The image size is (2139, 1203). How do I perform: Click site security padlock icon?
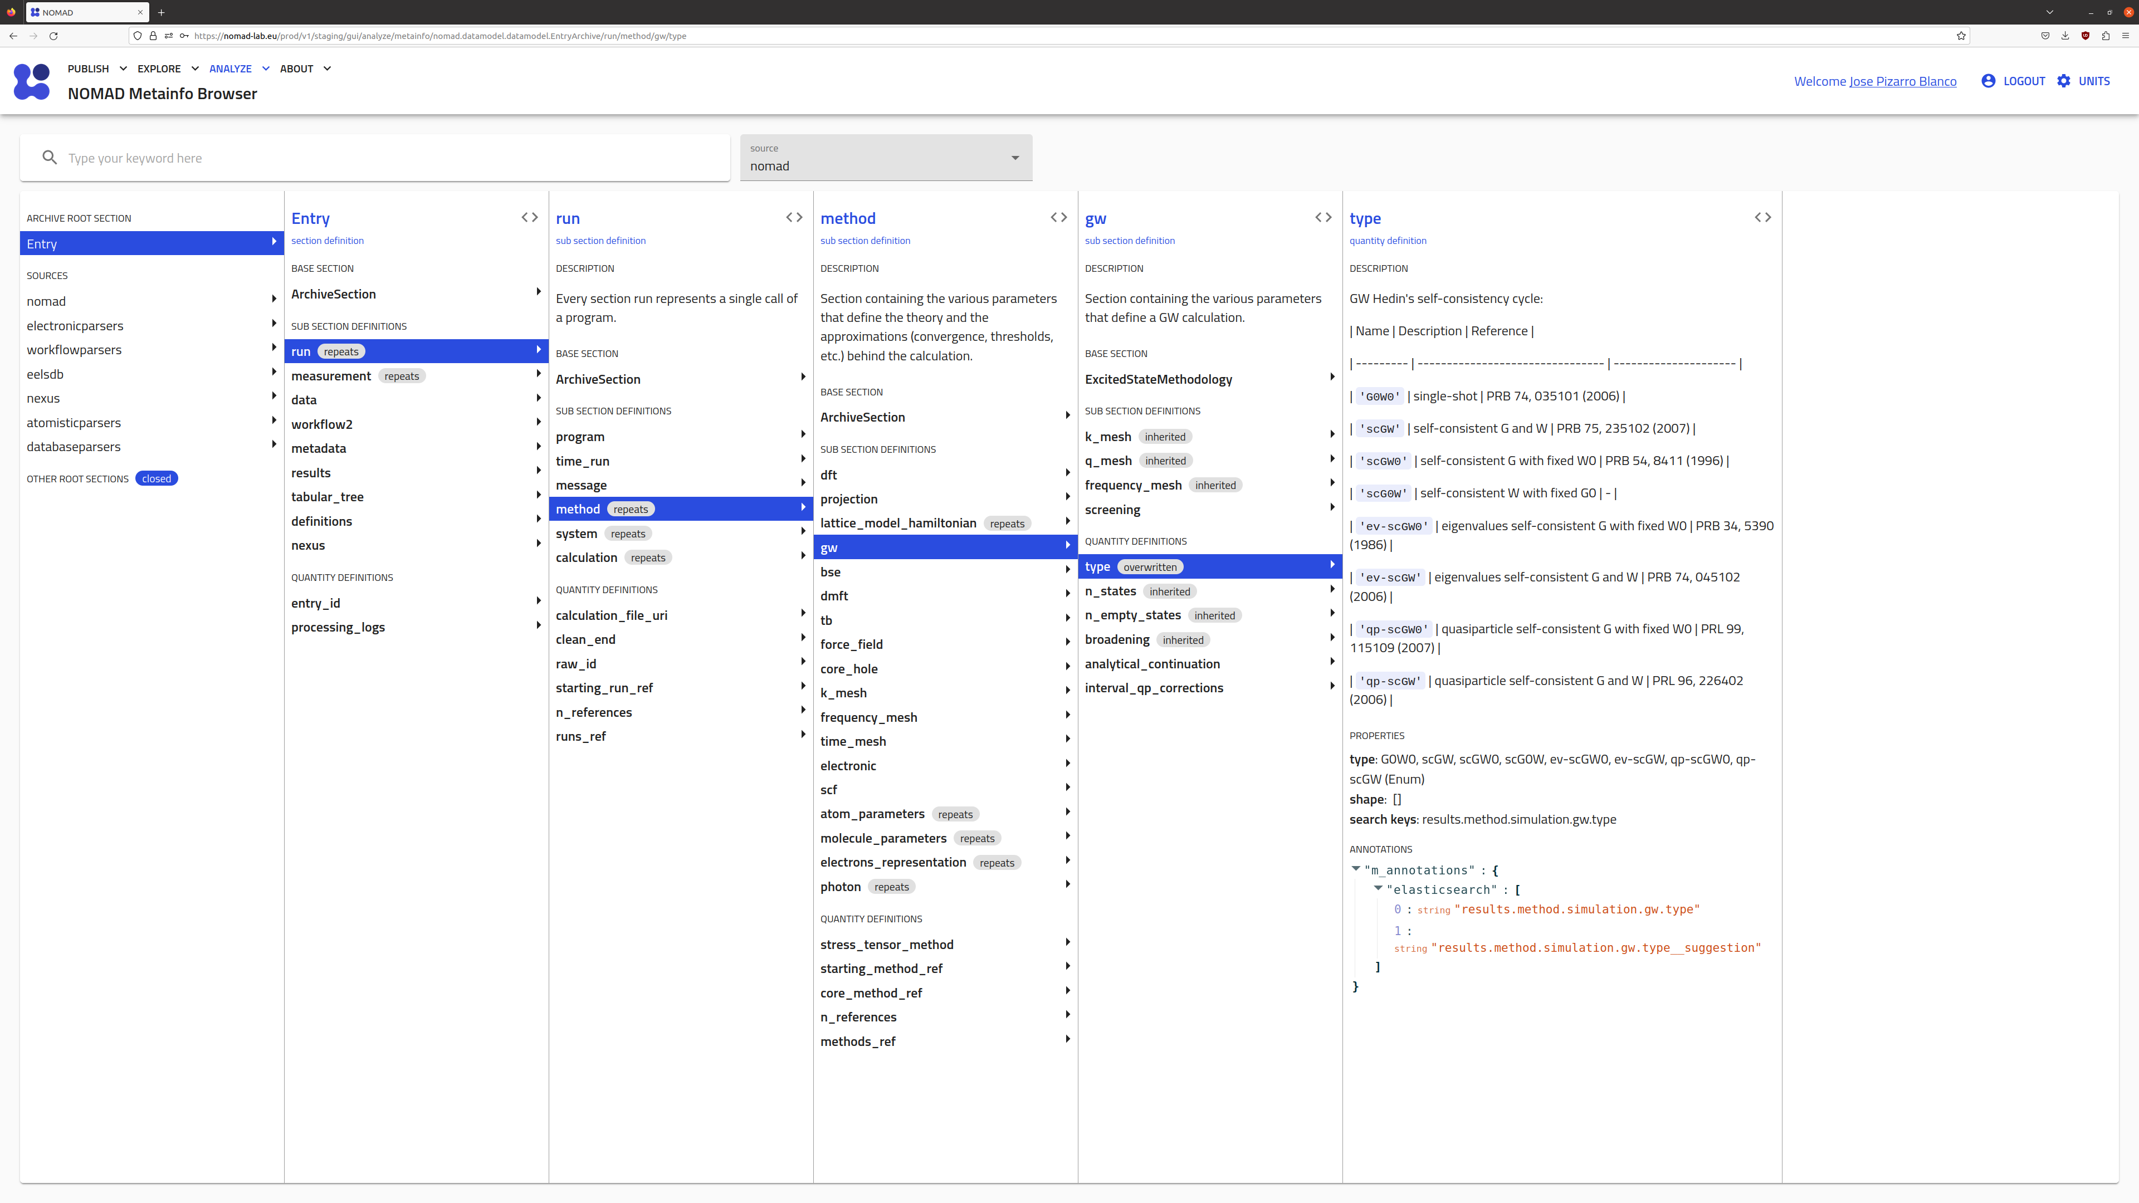pos(153,36)
